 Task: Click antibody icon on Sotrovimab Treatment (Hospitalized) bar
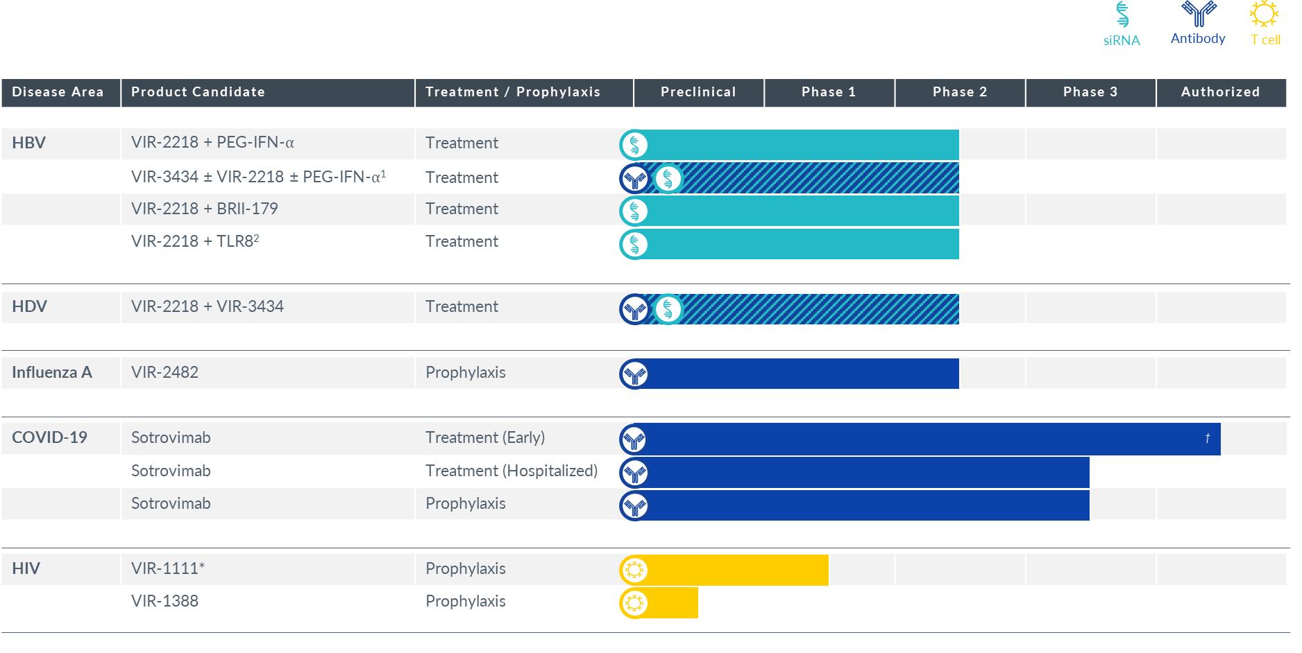point(634,473)
